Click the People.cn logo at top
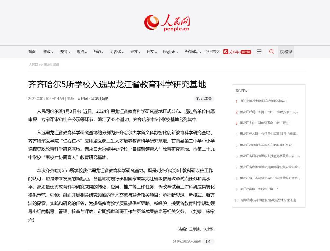This screenshot has width=330, height=251. pos(167,23)
